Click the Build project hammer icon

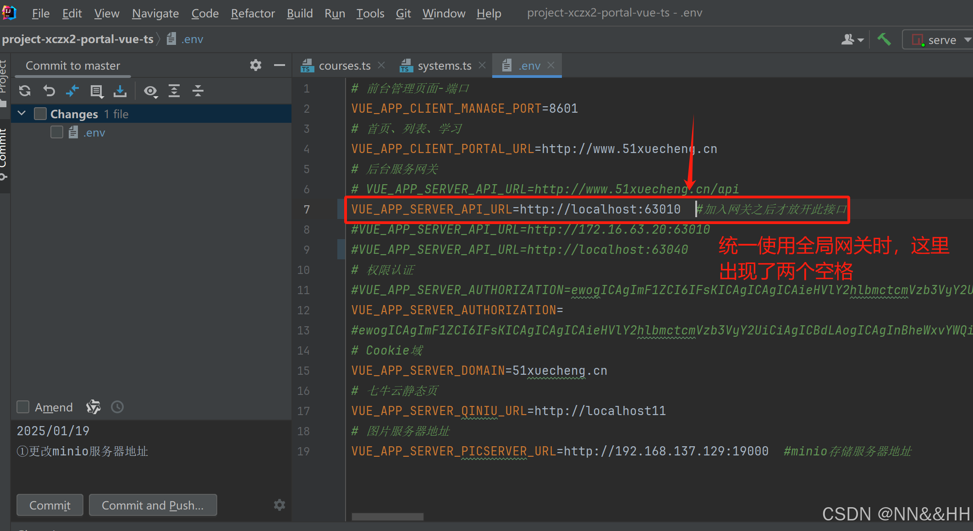(884, 40)
